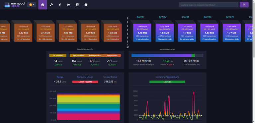255x123 pixels.
Task: Expand the Bitcoin network selector dropdown
Action: pyautogui.click(x=32, y=5)
